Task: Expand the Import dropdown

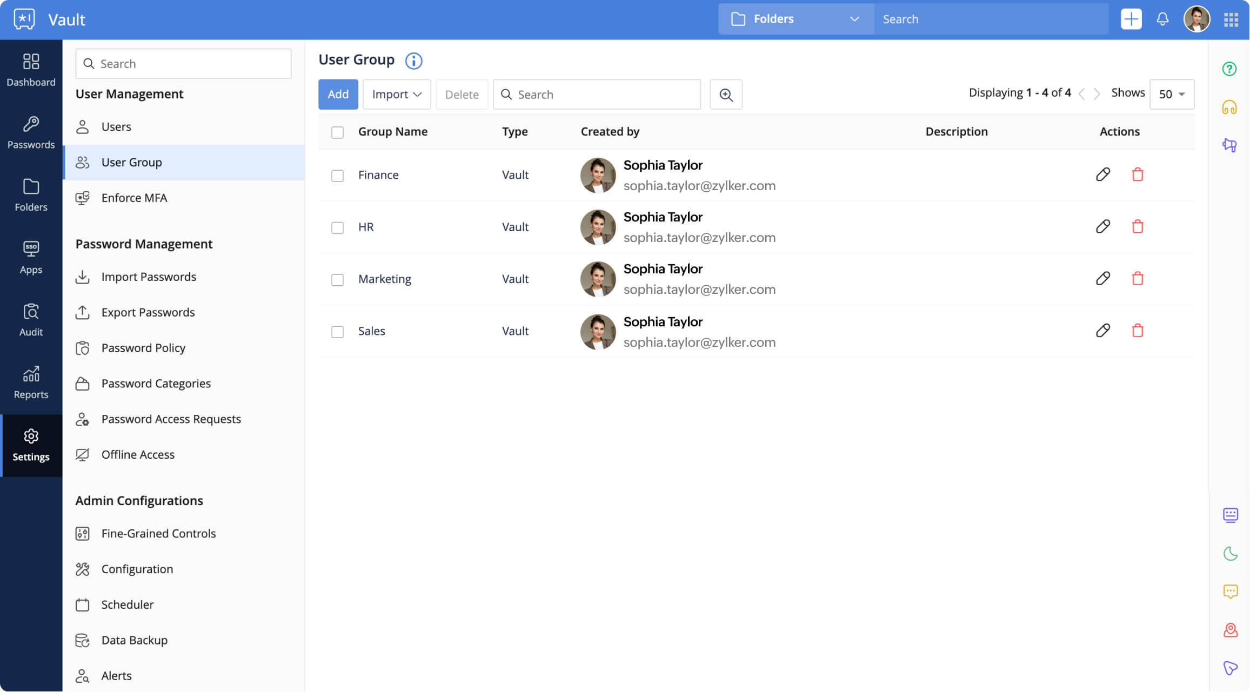Action: (x=396, y=95)
